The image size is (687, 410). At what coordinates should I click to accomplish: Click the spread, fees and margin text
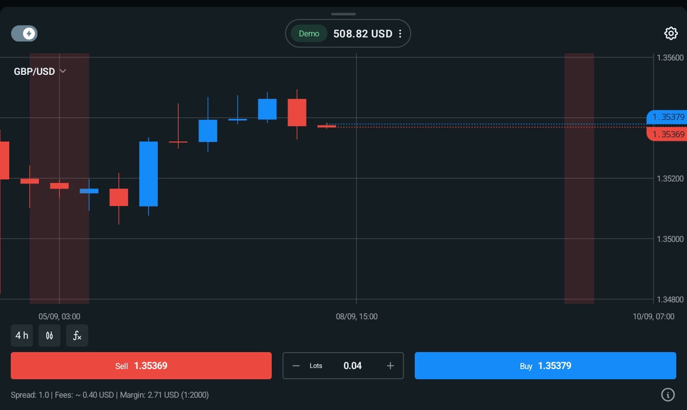coord(110,395)
